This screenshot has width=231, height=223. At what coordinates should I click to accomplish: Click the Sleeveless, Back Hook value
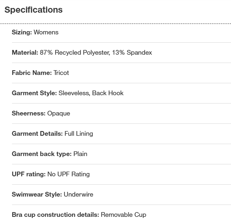pos(91,93)
